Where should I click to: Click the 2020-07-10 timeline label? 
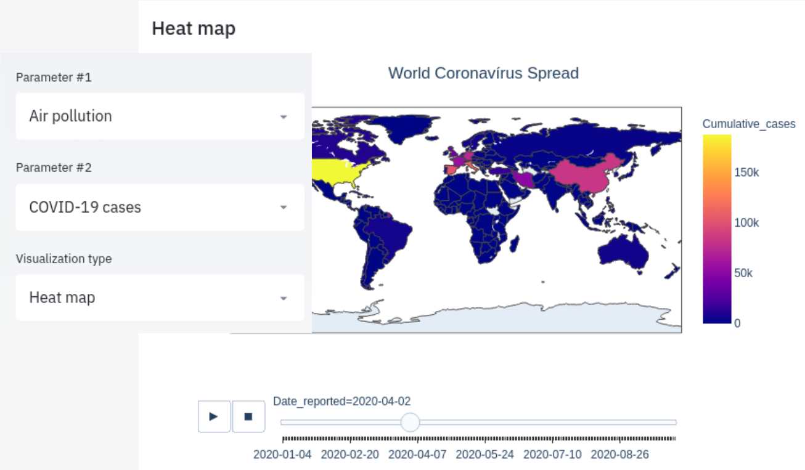click(x=552, y=455)
